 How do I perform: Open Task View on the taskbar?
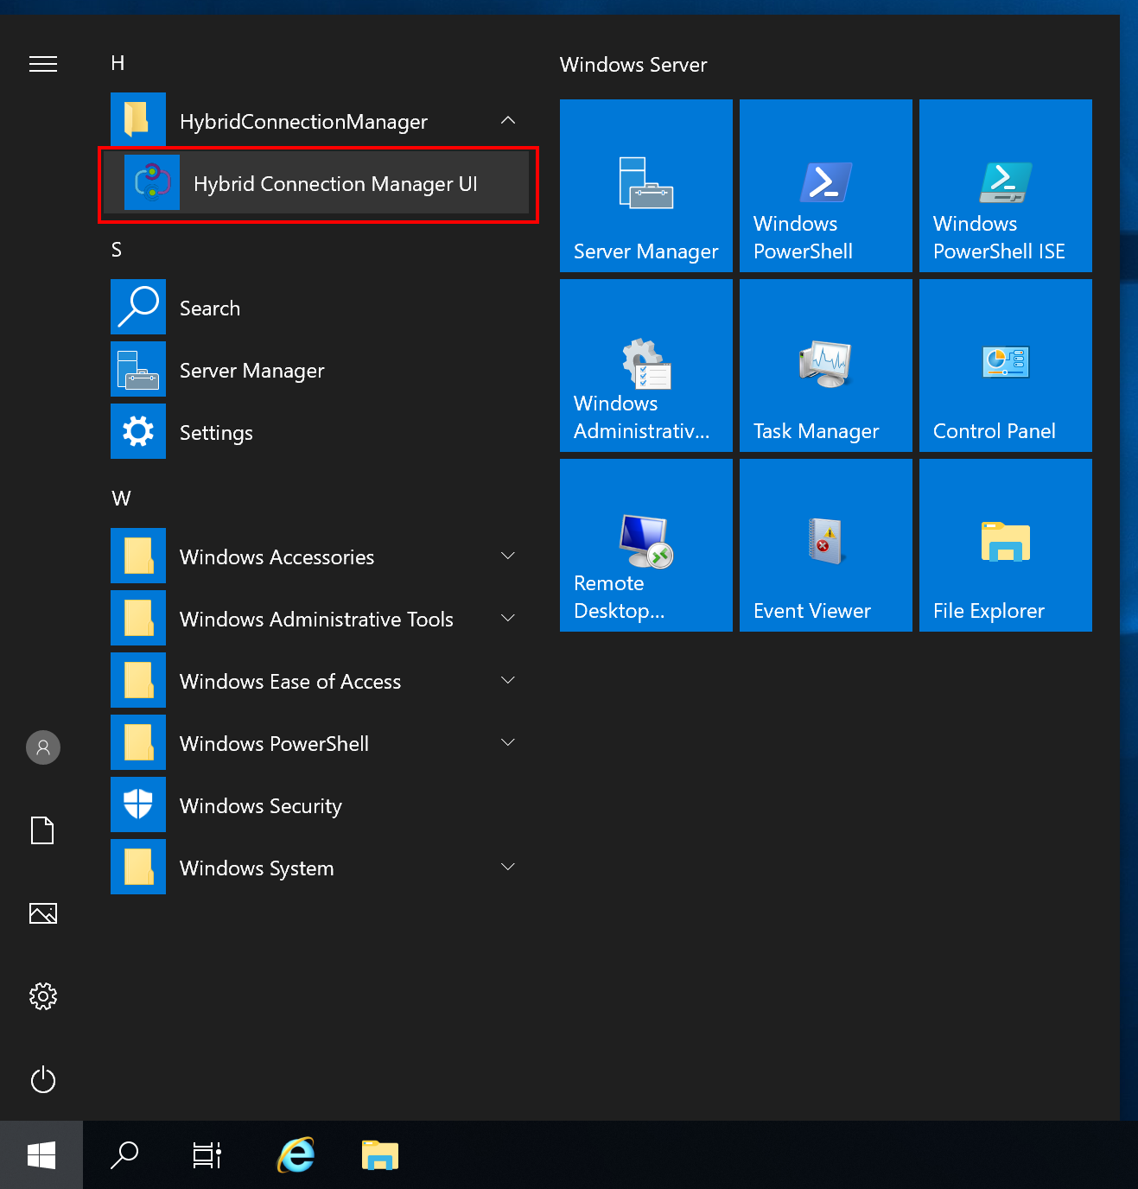207,1155
